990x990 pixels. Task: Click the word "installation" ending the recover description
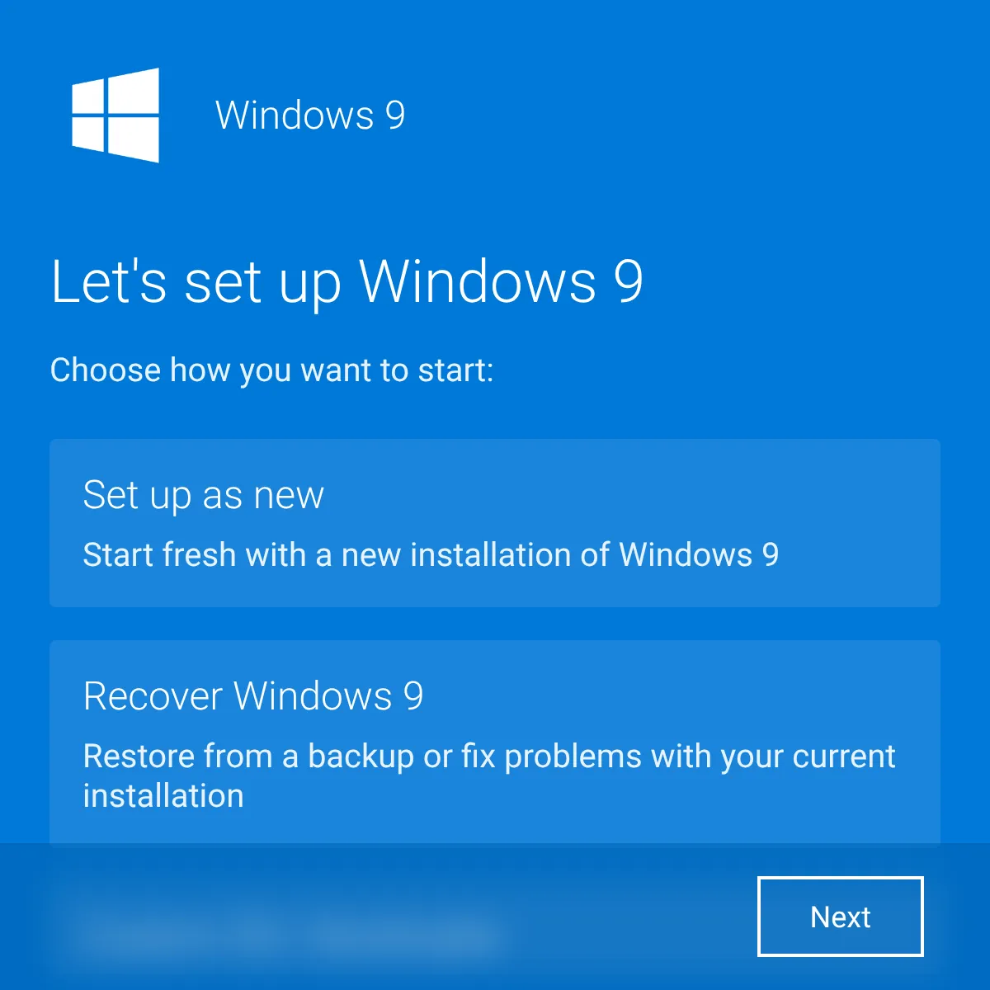(x=163, y=796)
